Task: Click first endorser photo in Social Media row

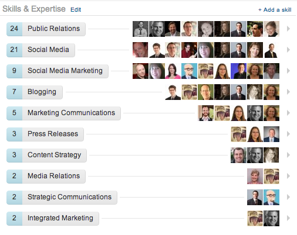Action: (140, 50)
